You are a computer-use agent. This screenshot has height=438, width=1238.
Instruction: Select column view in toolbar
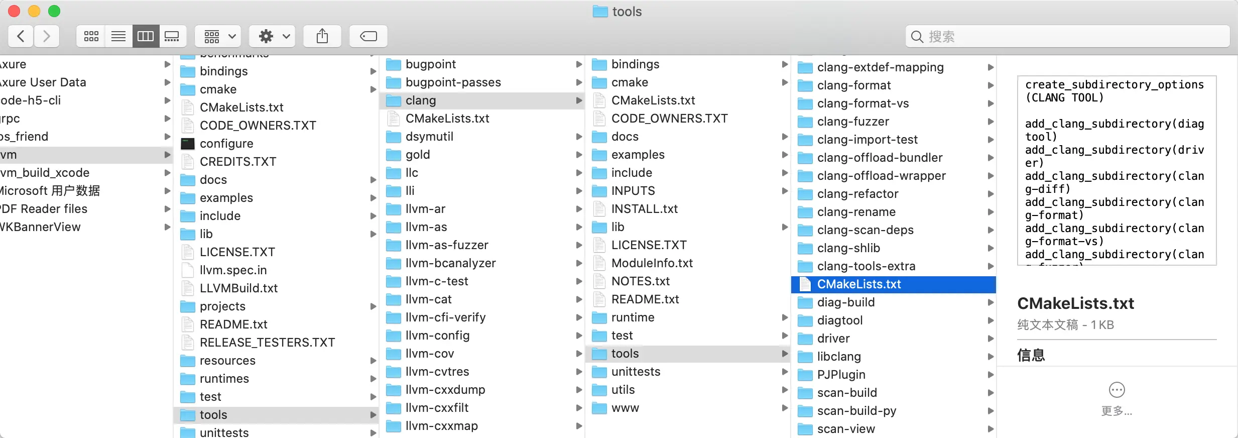click(146, 36)
